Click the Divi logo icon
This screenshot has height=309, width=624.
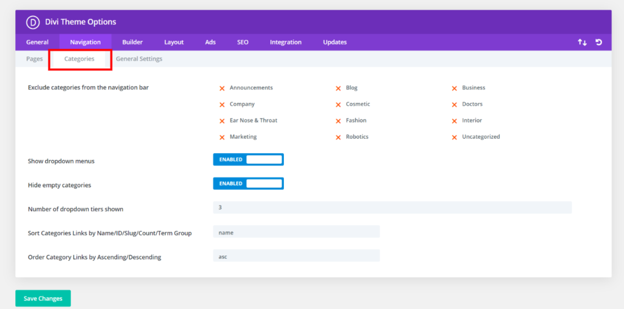pyautogui.click(x=33, y=22)
